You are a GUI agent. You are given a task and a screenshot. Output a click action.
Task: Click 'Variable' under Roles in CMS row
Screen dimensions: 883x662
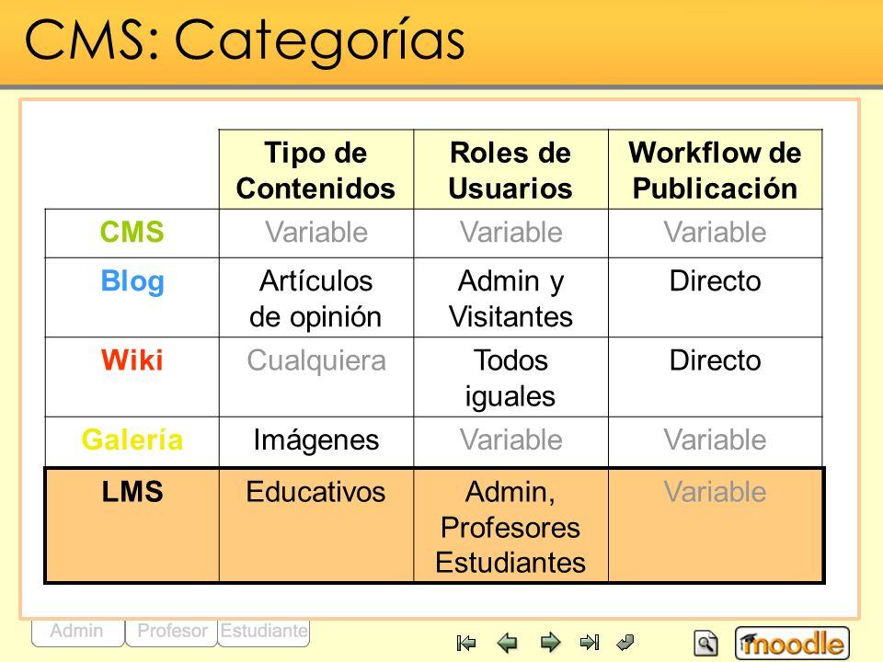[510, 232]
